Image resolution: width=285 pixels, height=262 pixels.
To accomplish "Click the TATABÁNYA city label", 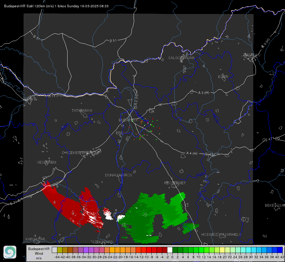I will pos(82,110).
